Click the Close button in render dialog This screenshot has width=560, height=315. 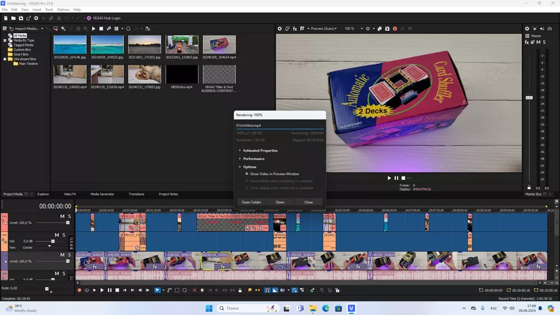click(x=308, y=202)
